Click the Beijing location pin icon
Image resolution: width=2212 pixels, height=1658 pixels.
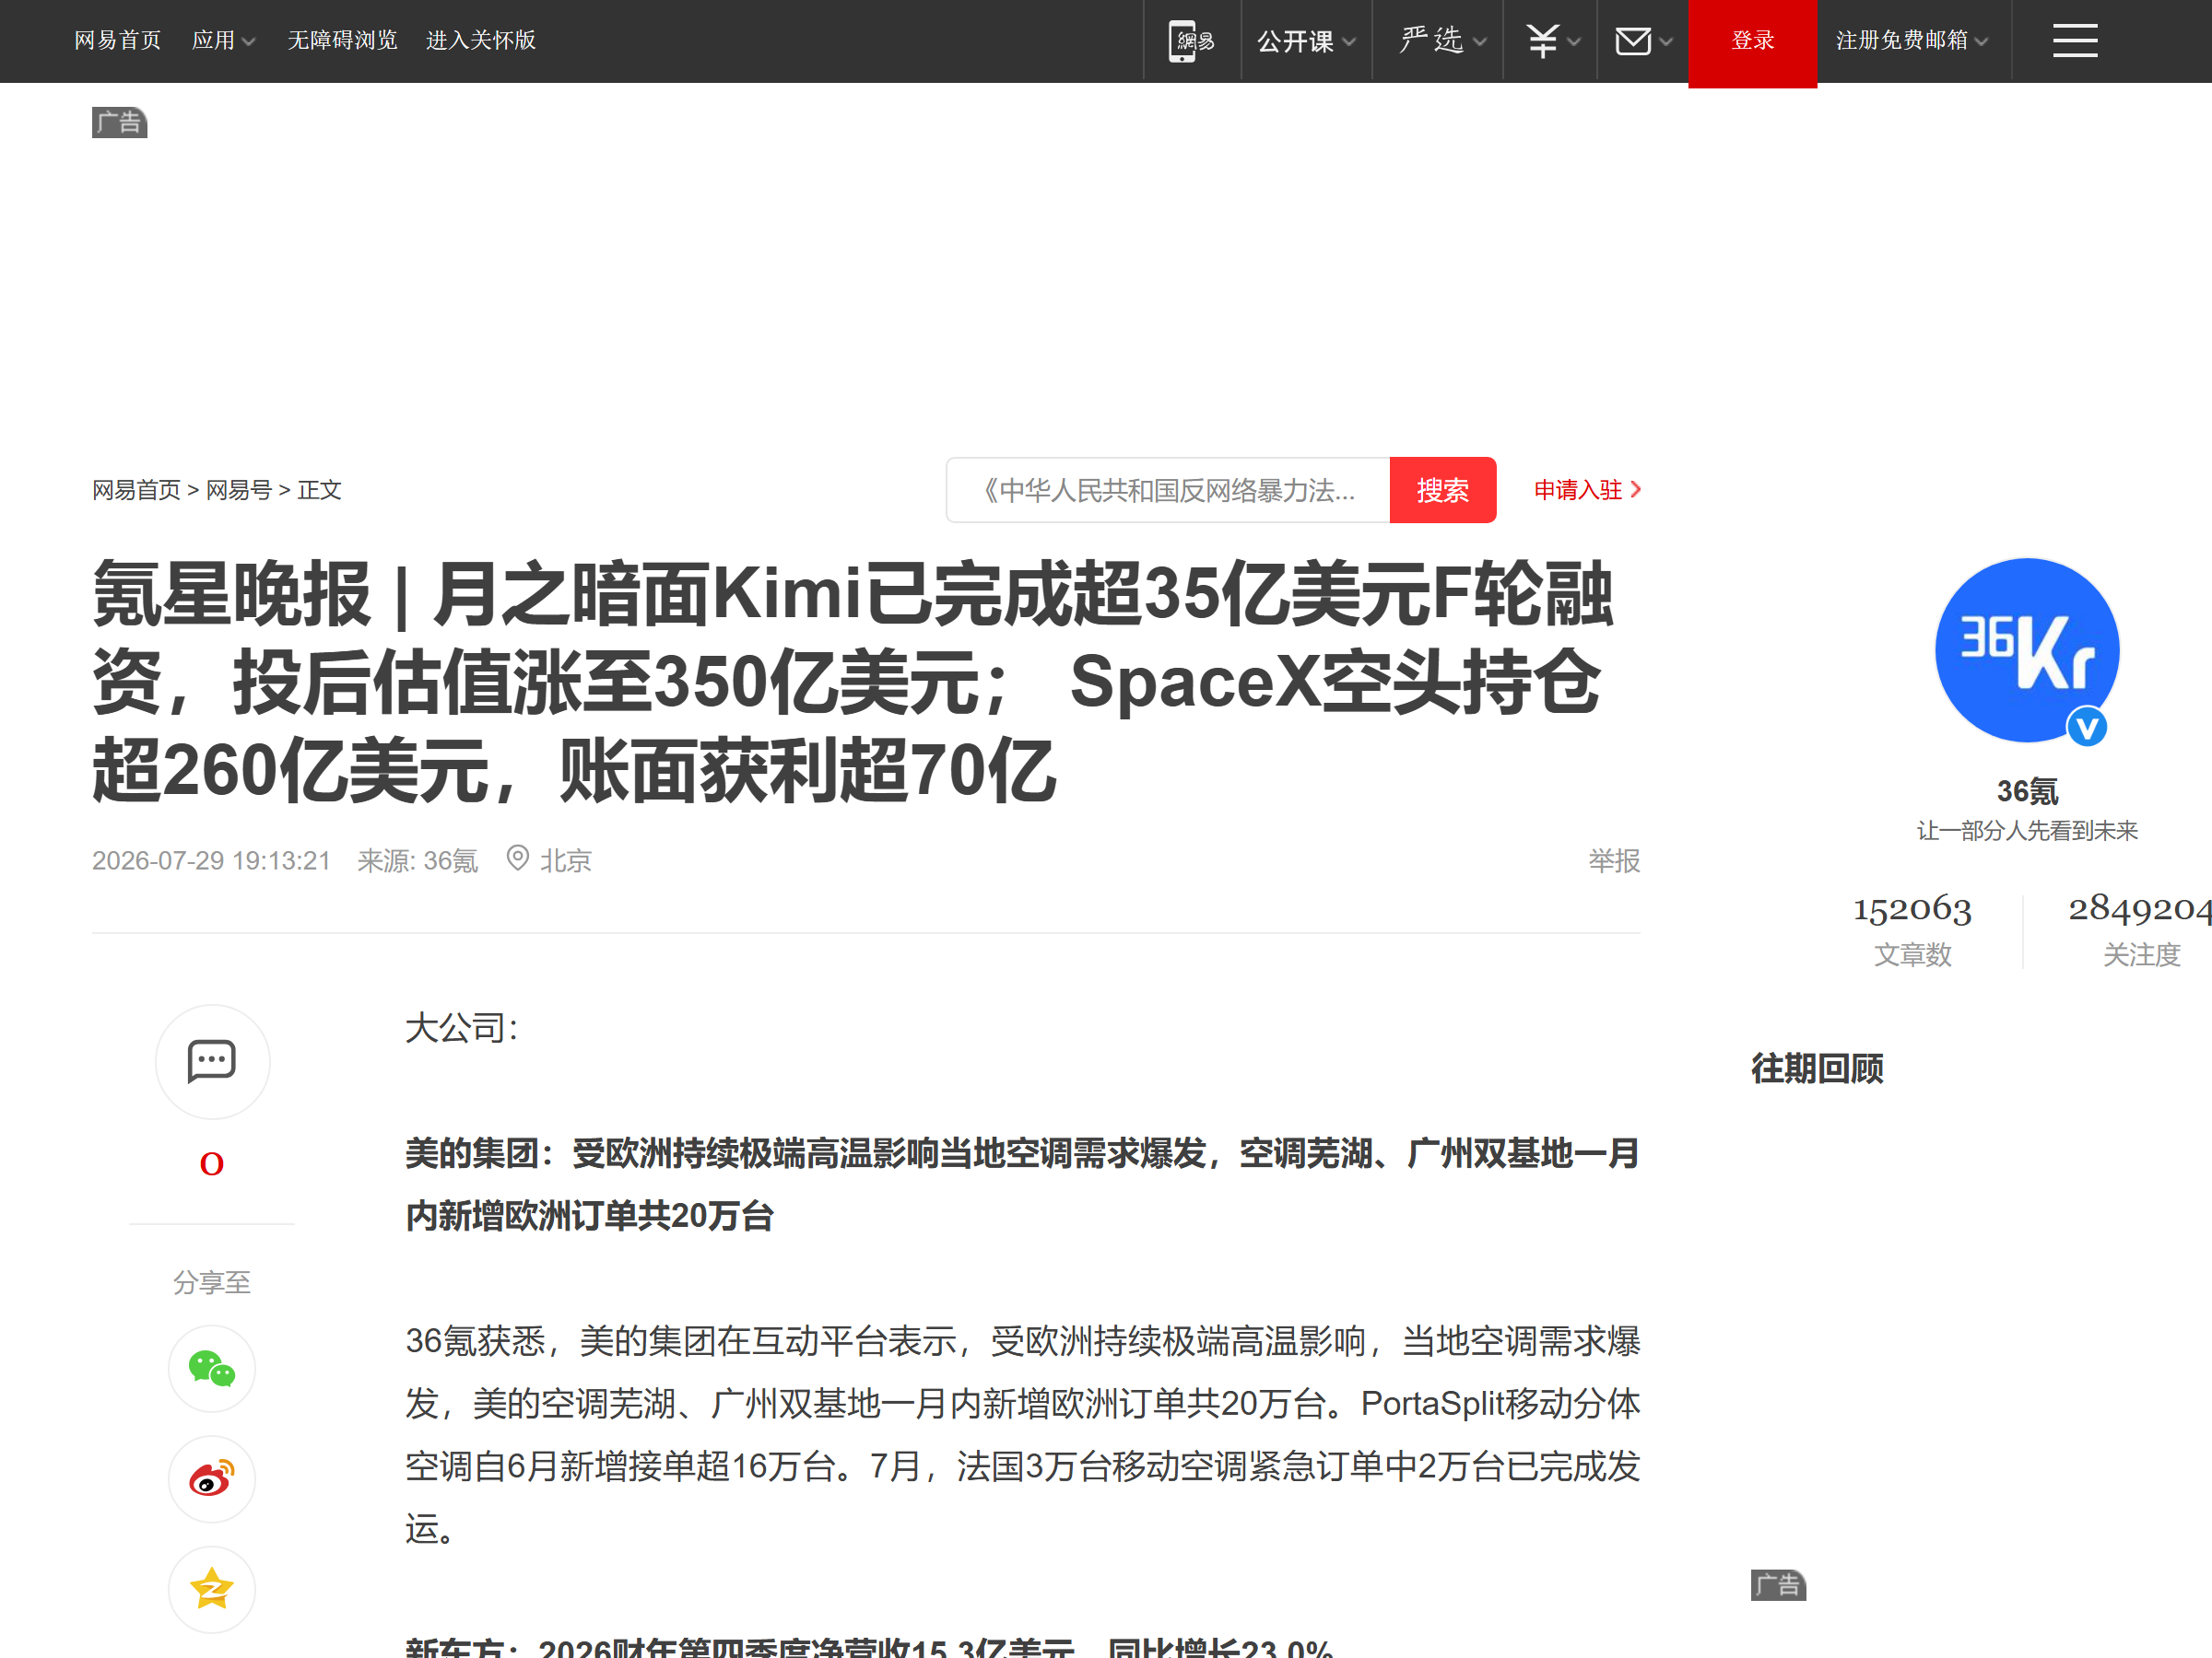(517, 858)
